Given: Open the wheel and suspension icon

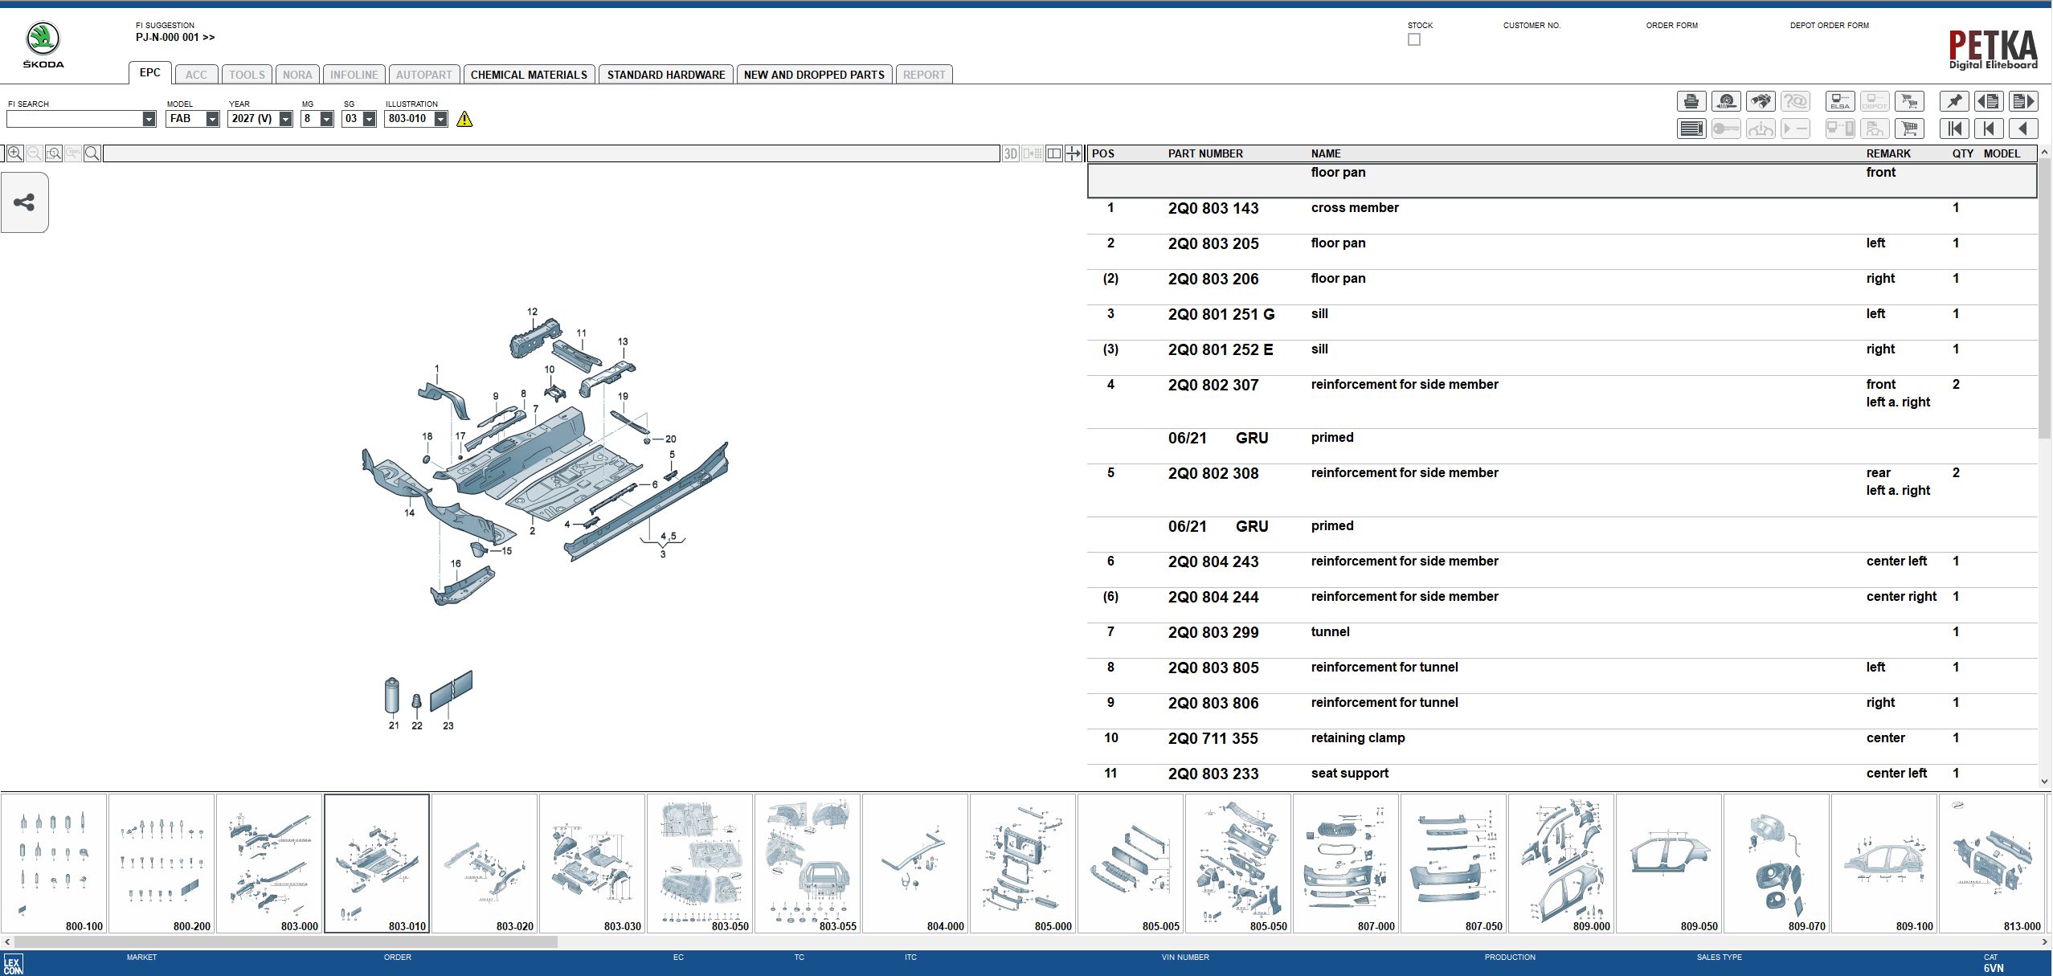Looking at the screenshot, I should 1725,101.
